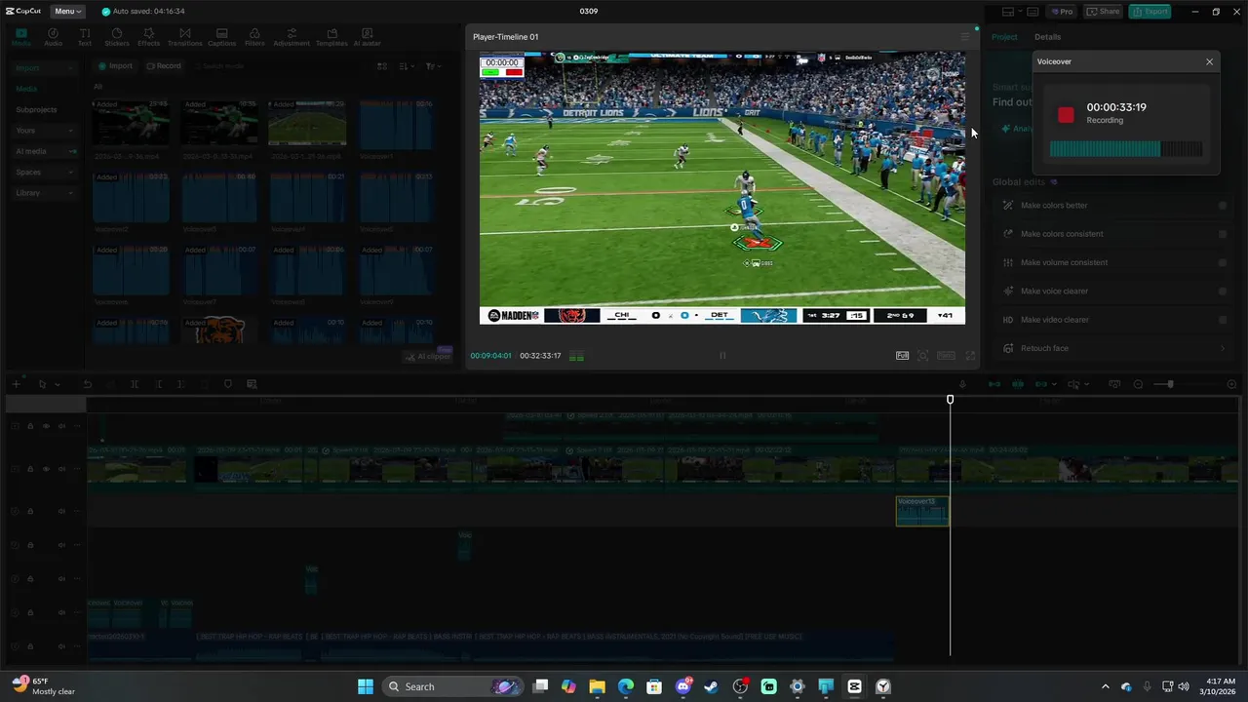Viewport: 1248px width, 702px height.
Task: Click the player Ratio button
Action: coord(946,356)
